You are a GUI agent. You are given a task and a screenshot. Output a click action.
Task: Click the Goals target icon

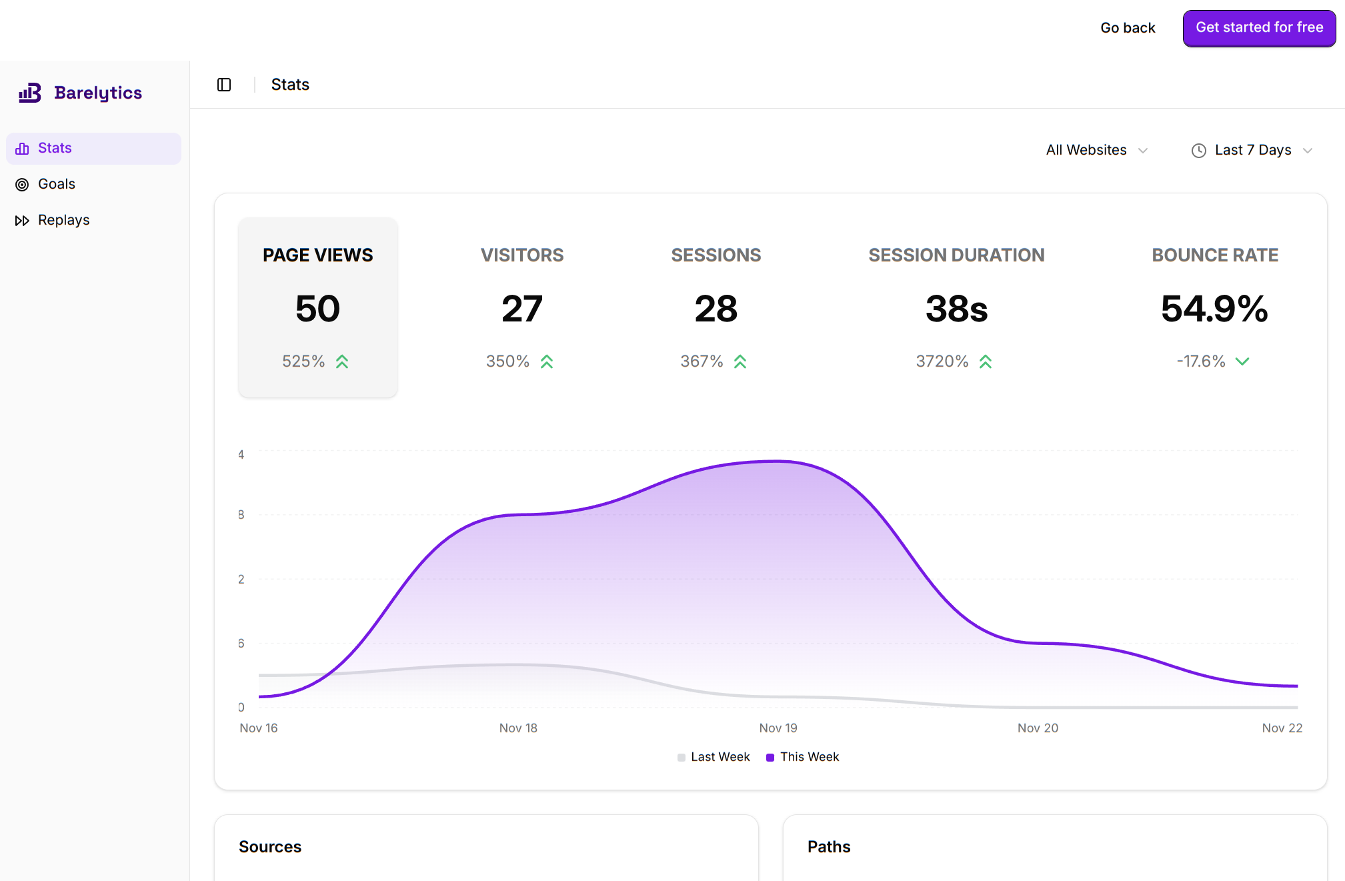[22, 185]
